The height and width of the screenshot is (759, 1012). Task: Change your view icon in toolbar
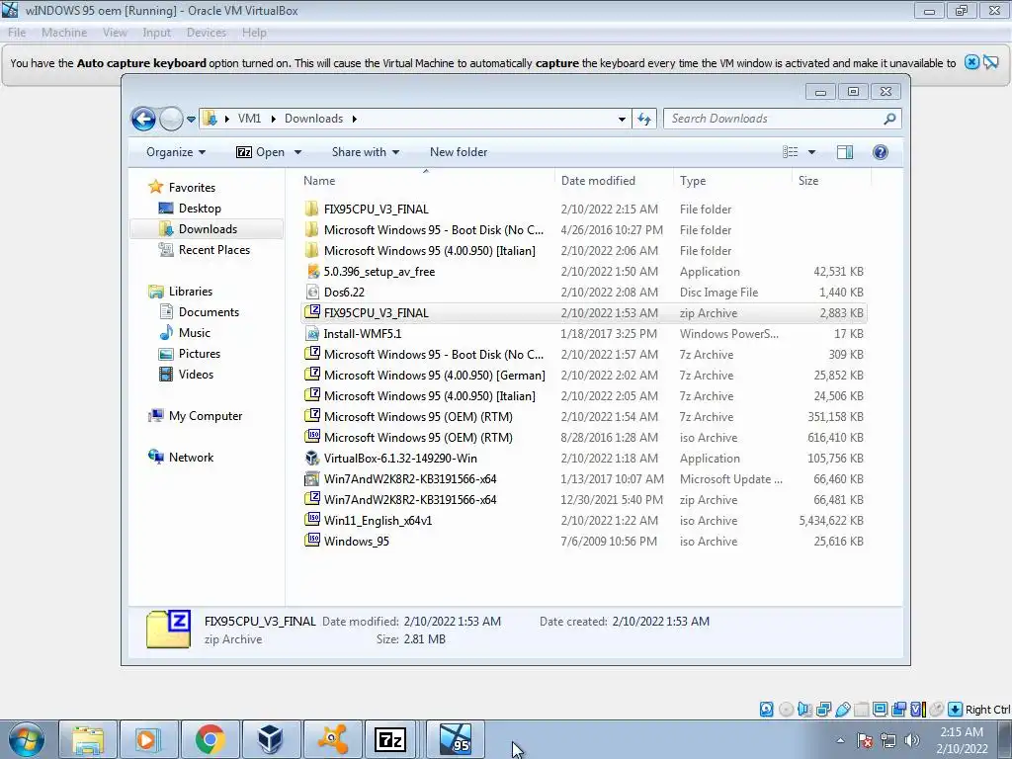tap(791, 152)
